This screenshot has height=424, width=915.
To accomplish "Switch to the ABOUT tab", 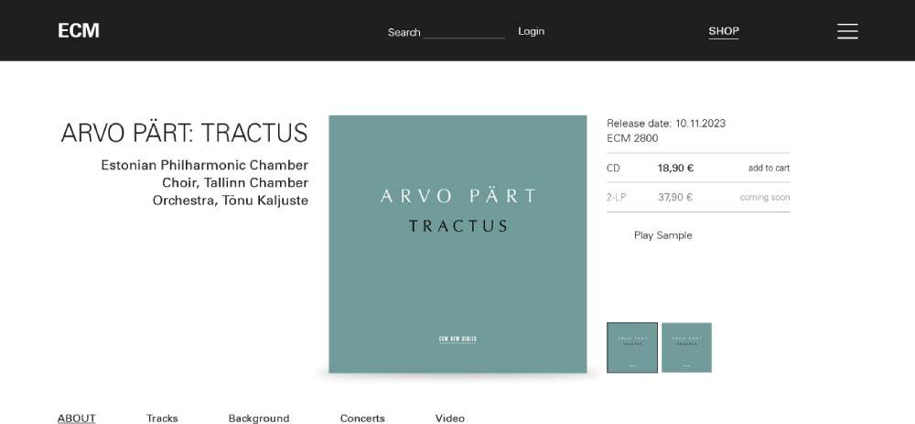I will click(x=77, y=419).
